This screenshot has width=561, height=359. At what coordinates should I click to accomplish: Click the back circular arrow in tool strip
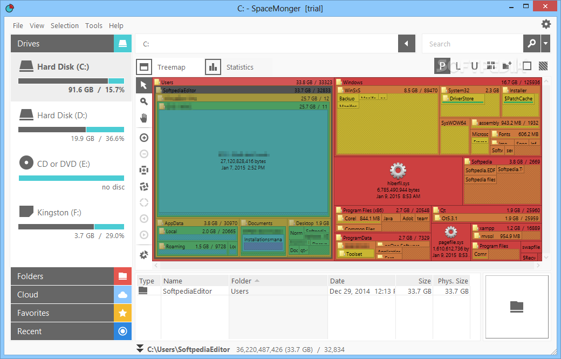pyautogui.click(x=144, y=219)
